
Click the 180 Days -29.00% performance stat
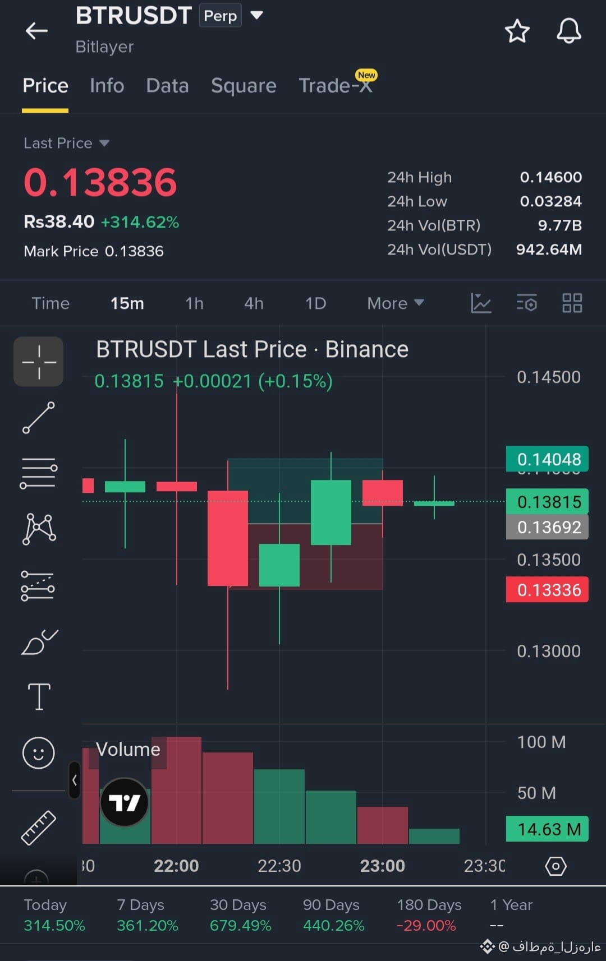429,915
